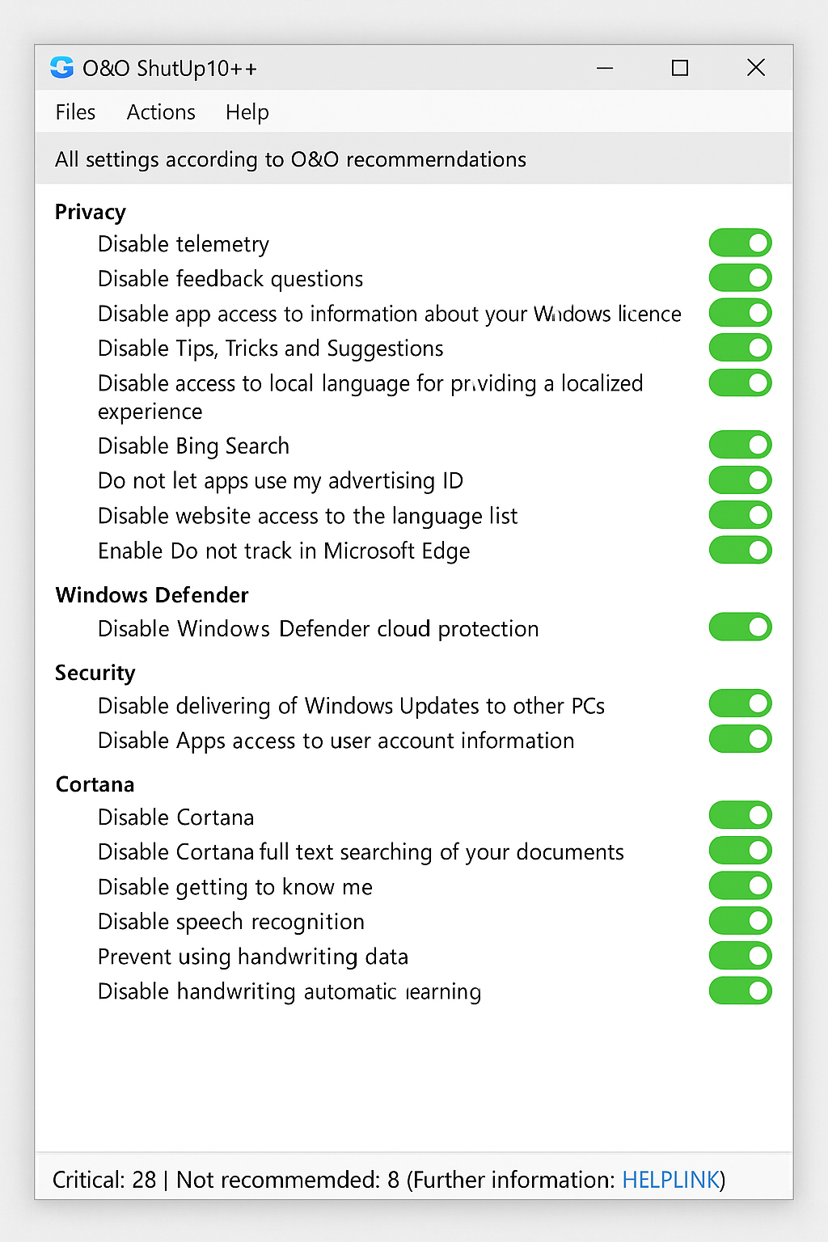The width and height of the screenshot is (828, 1242).
Task: Toggle the Disable telemetry switch
Action: pos(740,243)
